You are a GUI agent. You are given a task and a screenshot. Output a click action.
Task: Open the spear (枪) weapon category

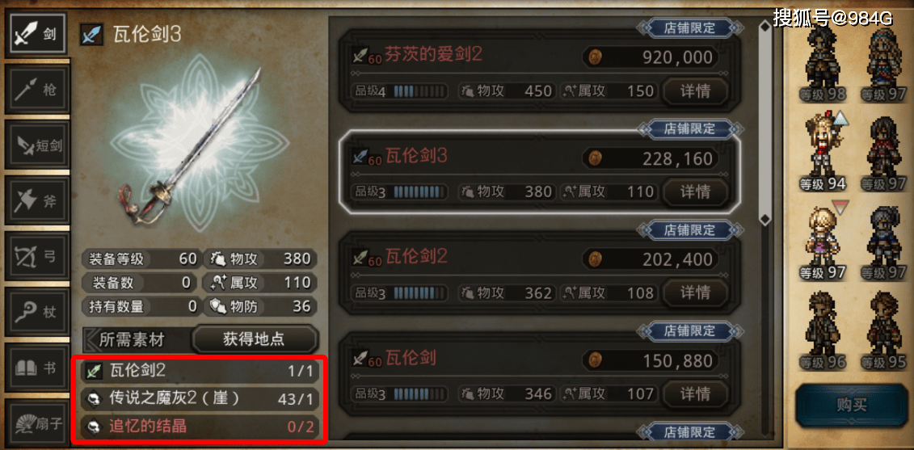36,90
